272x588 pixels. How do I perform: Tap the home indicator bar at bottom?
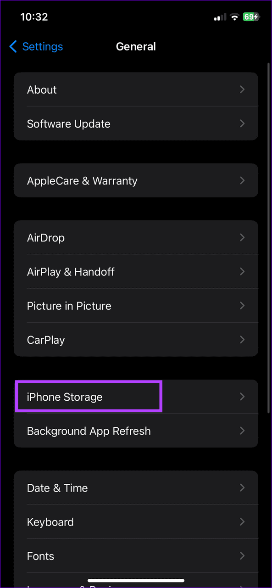pos(136,580)
